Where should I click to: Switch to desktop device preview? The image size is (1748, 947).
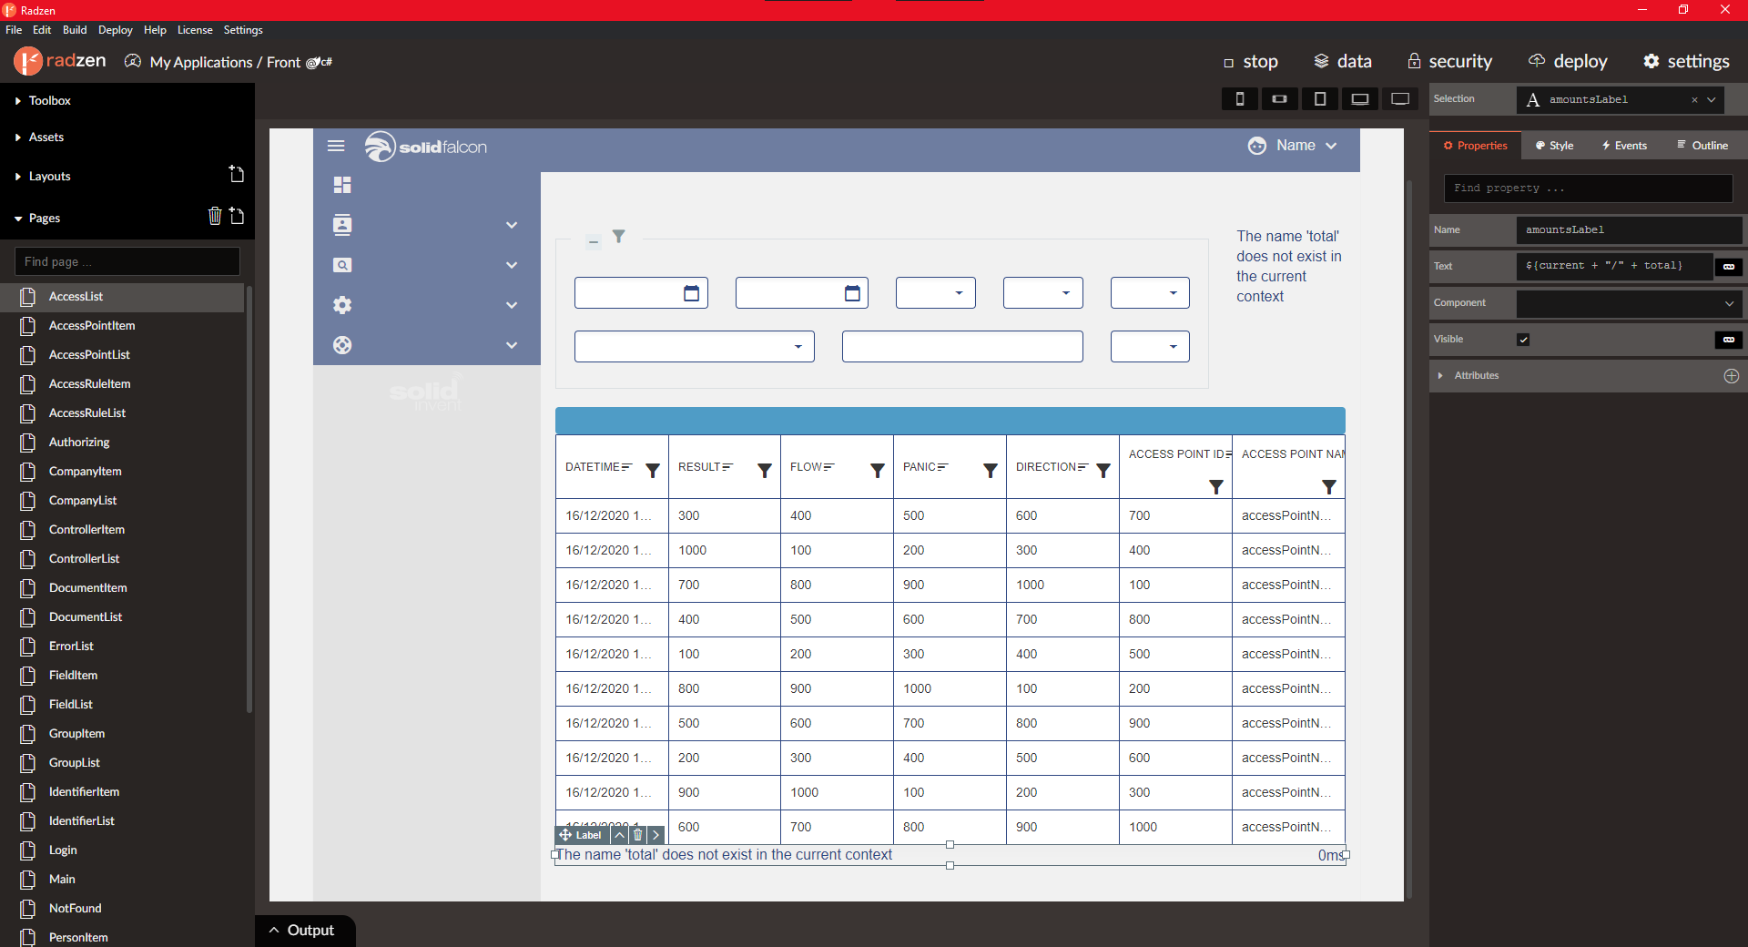pos(1400,99)
